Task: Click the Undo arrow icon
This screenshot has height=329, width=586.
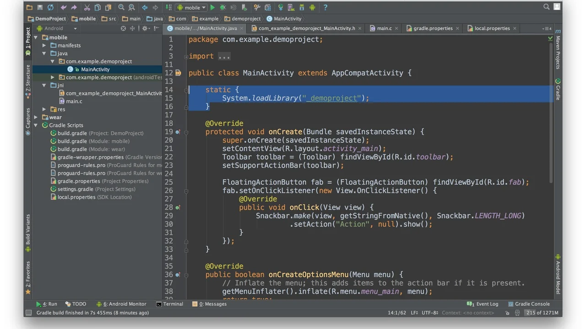Action: click(64, 7)
